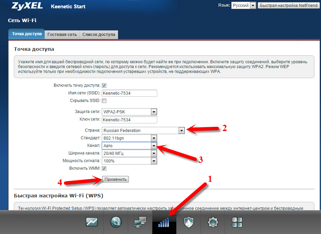Click the 'Имя сети (SSID)' input field
This screenshot has height=234, width=321.
pos(130,93)
